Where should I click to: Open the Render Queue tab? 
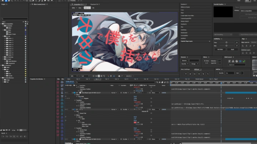[x=199, y=79]
